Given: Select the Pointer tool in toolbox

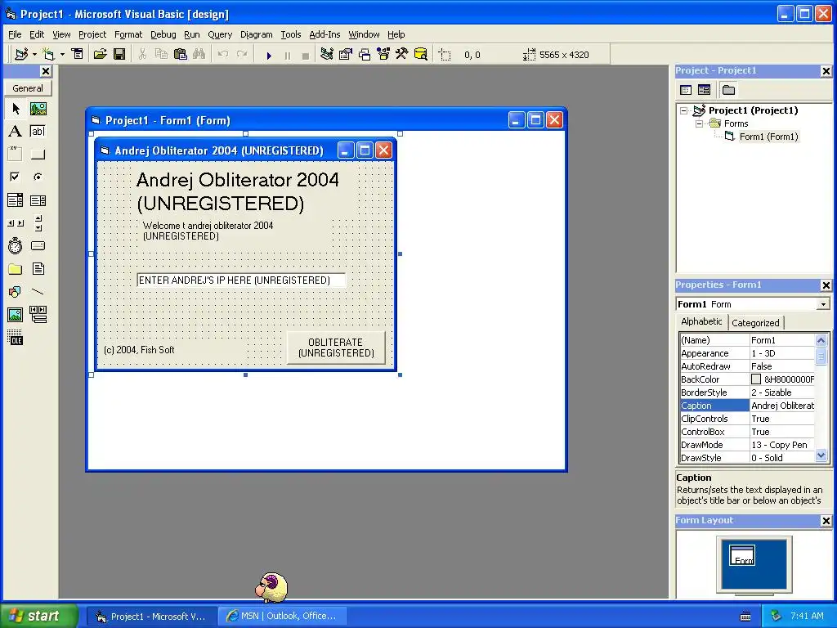Looking at the screenshot, I should coord(16,109).
